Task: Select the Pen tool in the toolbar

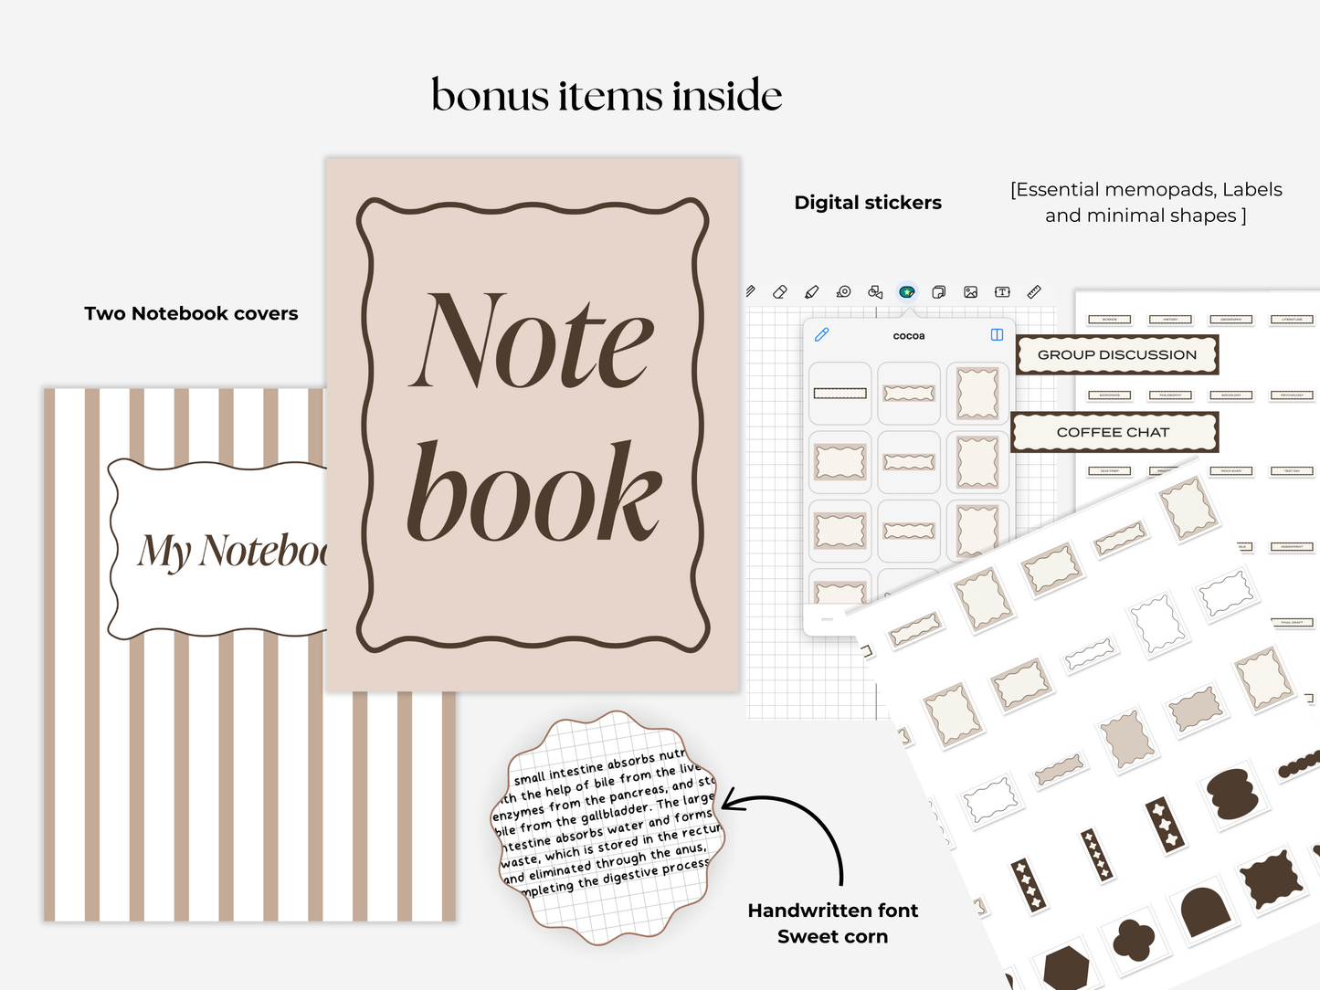Action: [x=751, y=292]
